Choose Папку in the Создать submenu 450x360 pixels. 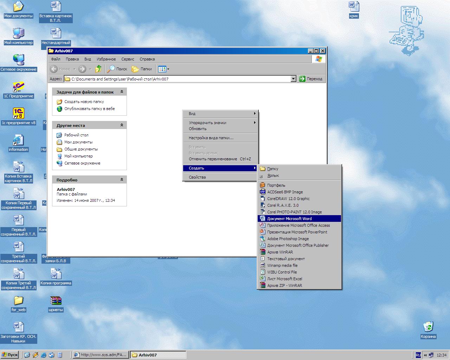click(300, 169)
